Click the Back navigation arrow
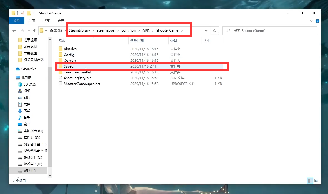This screenshot has height=194, width=328. coord(14,31)
